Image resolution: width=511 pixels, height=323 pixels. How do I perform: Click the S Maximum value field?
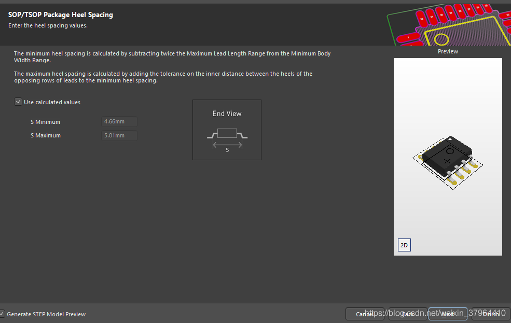click(119, 135)
